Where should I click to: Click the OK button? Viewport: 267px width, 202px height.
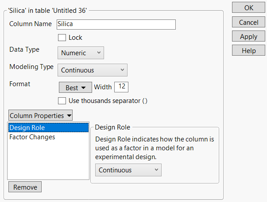[249, 8]
